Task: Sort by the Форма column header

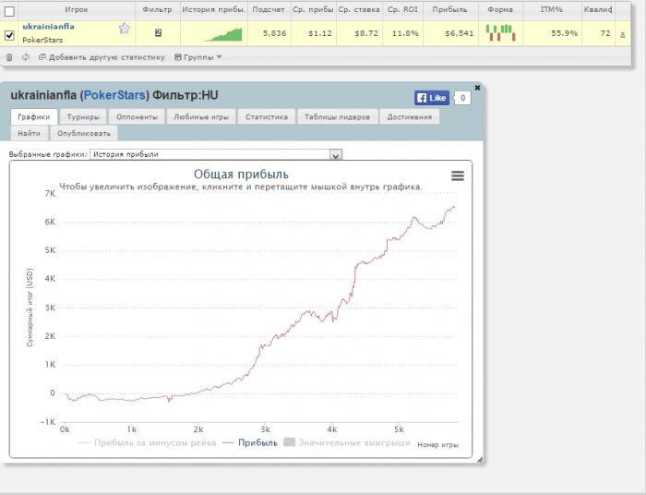Action: (500, 9)
